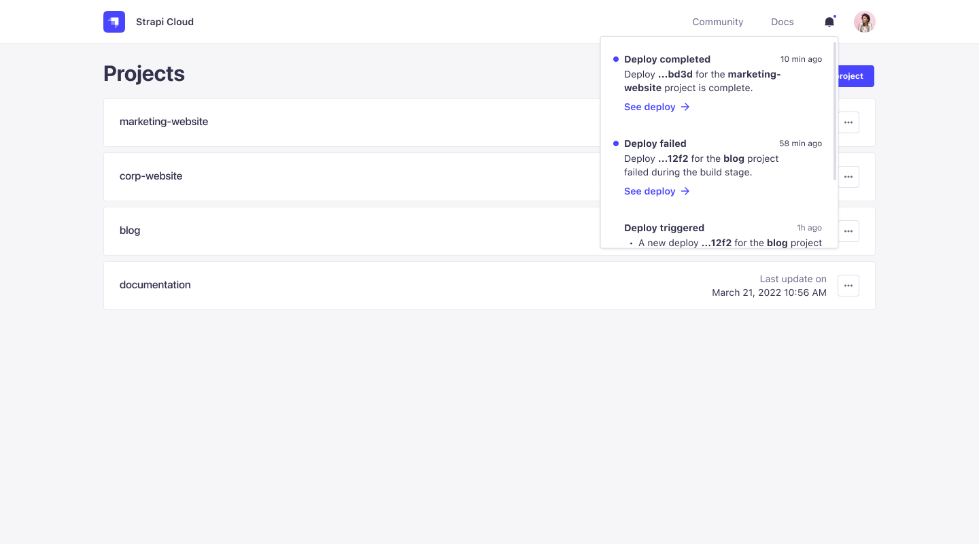Open the corp-website project

[x=151, y=176]
